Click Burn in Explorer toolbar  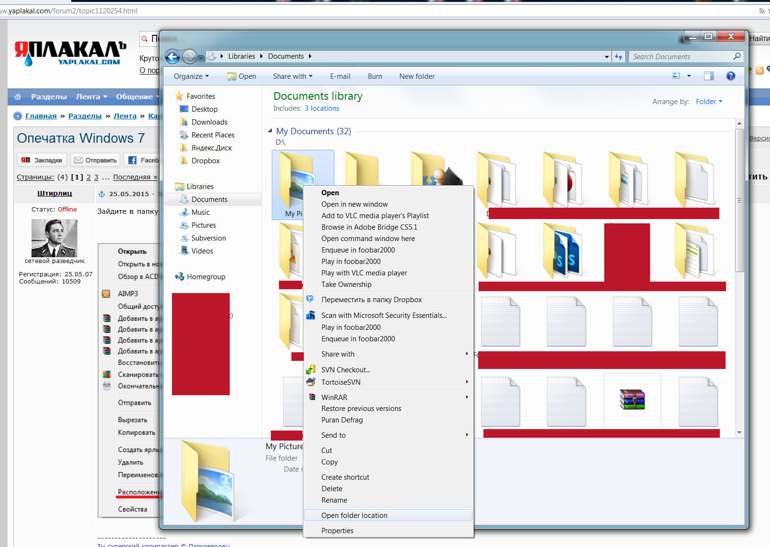click(375, 76)
